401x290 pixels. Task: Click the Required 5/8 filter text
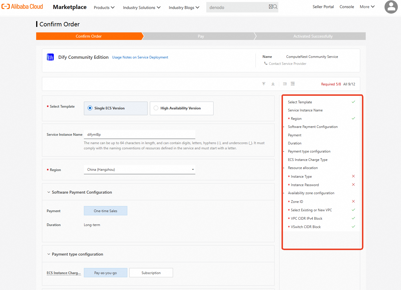pyautogui.click(x=331, y=84)
